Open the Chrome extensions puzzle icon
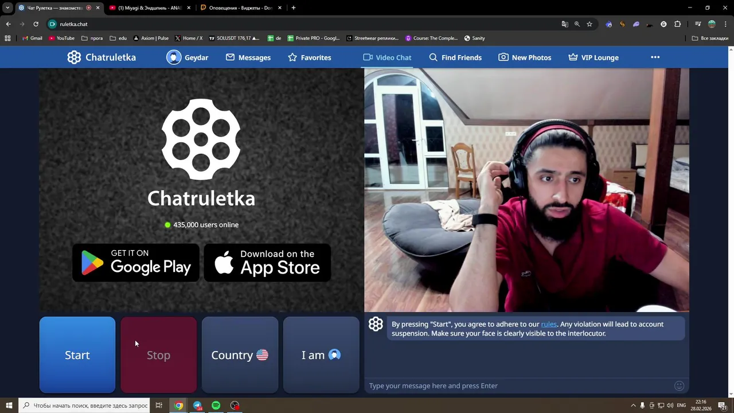 pyautogui.click(x=677, y=24)
